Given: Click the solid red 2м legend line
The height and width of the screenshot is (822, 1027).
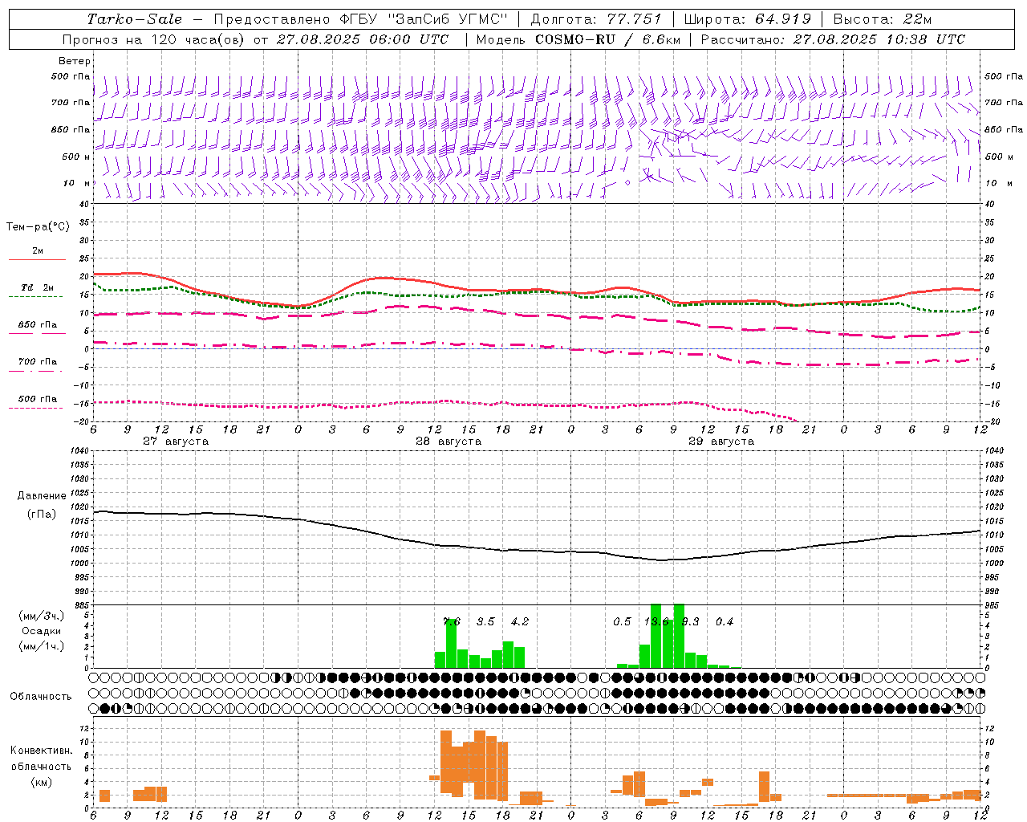Looking at the screenshot, I should coord(37,259).
